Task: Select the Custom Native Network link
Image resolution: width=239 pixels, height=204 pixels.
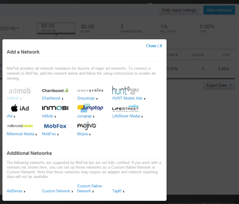Action: [89, 189]
